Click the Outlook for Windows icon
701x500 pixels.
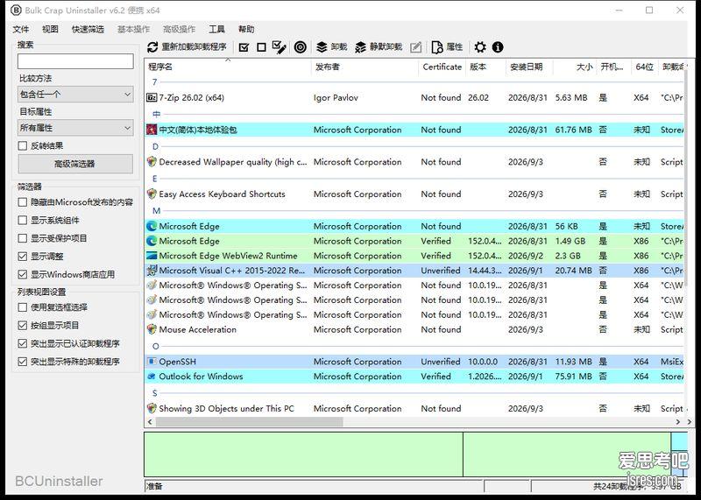(152, 377)
